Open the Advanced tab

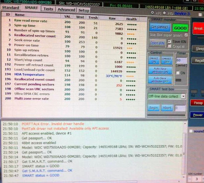coord(66,10)
